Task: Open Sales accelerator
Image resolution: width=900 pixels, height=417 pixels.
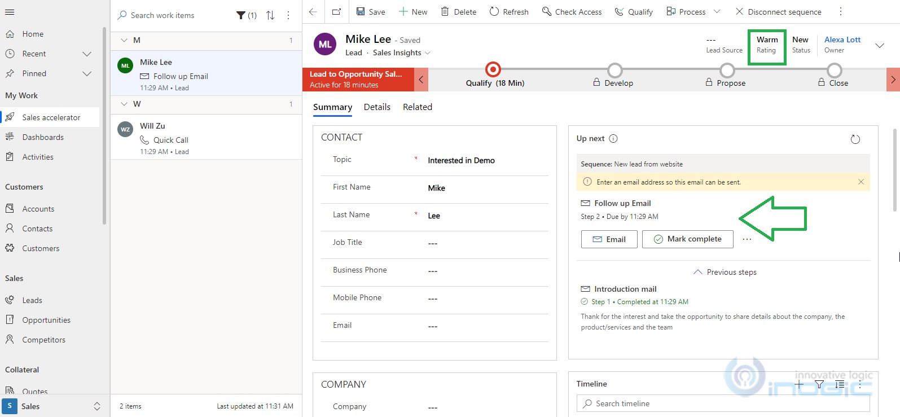Action: 51,117
